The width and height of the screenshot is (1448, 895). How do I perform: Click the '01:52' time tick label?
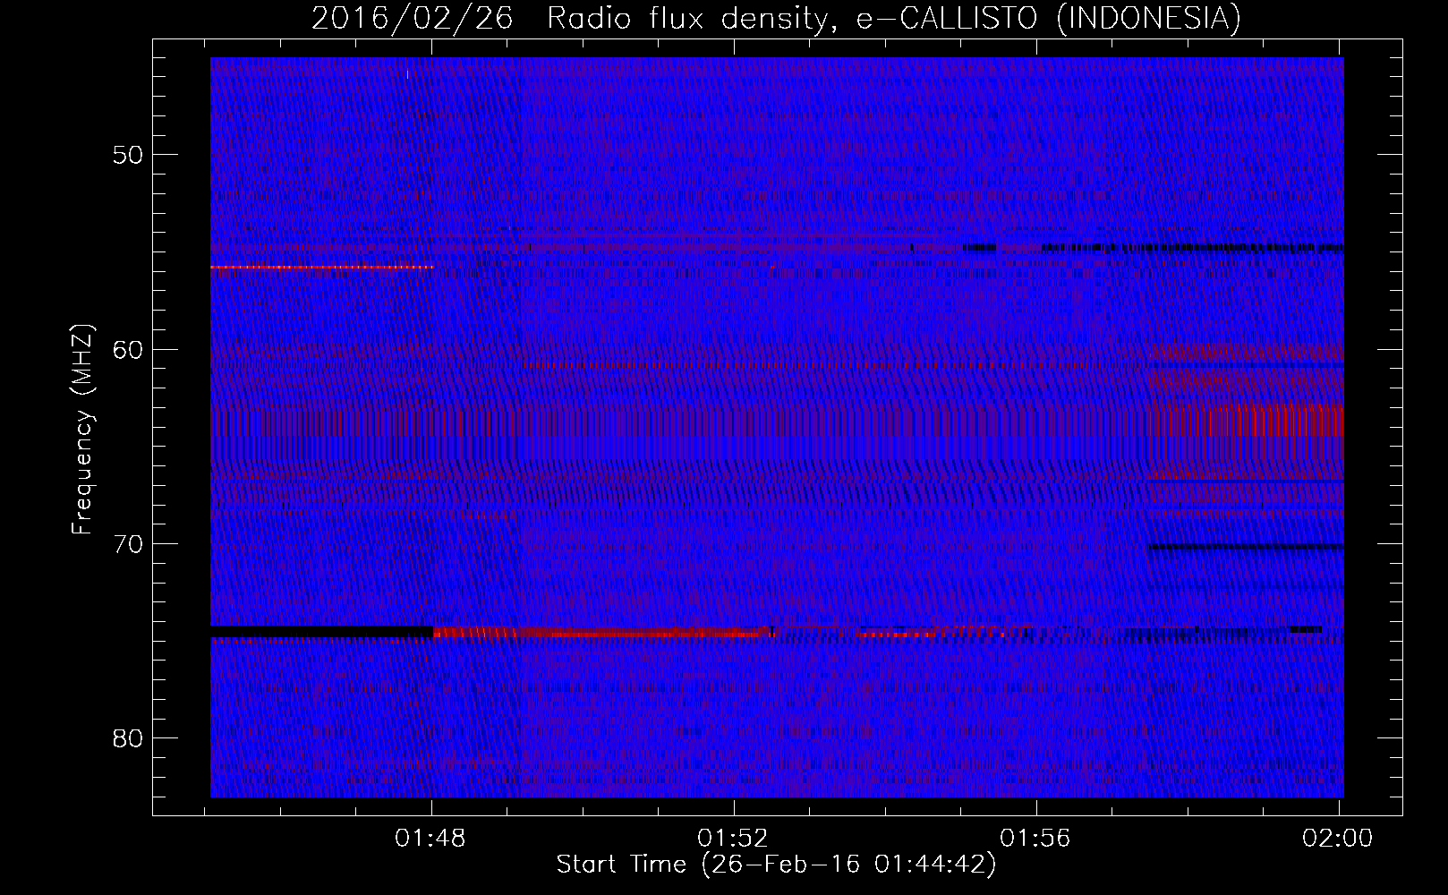[733, 839]
